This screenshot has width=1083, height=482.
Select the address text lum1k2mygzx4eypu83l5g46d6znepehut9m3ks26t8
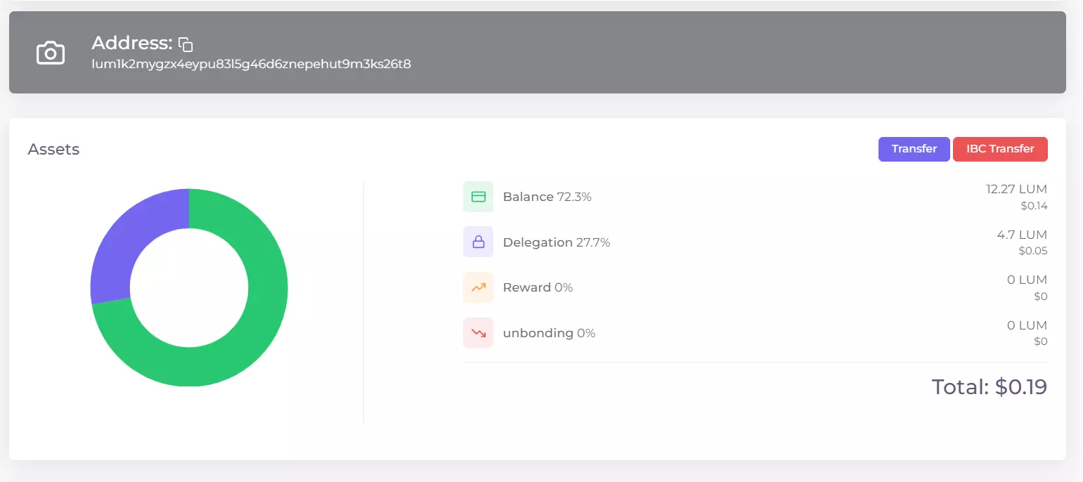pos(251,65)
